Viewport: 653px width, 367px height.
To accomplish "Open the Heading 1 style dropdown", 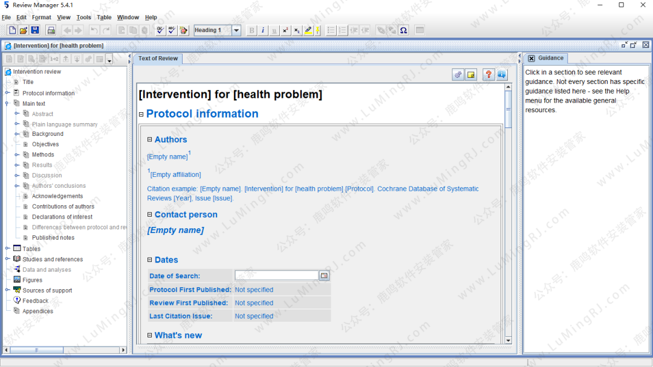I will [x=236, y=30].
